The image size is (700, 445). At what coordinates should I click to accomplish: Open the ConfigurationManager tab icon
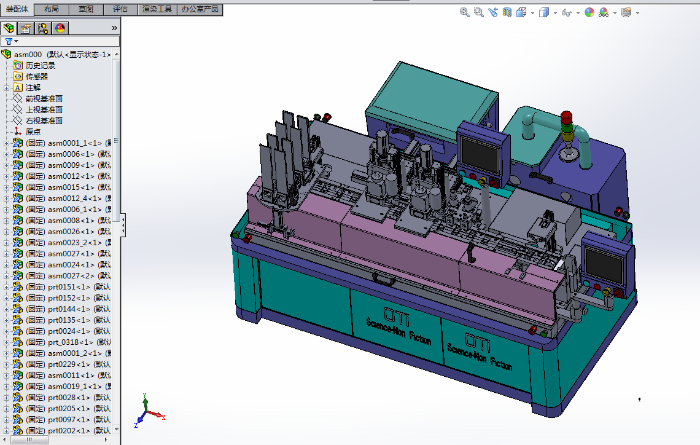43,29
